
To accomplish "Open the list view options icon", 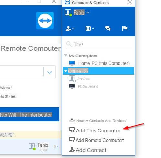I will coord(88,28).
